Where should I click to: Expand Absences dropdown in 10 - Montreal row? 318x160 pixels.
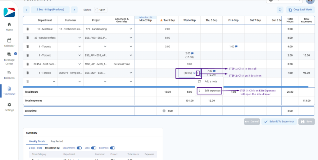(x=131, y=29)
